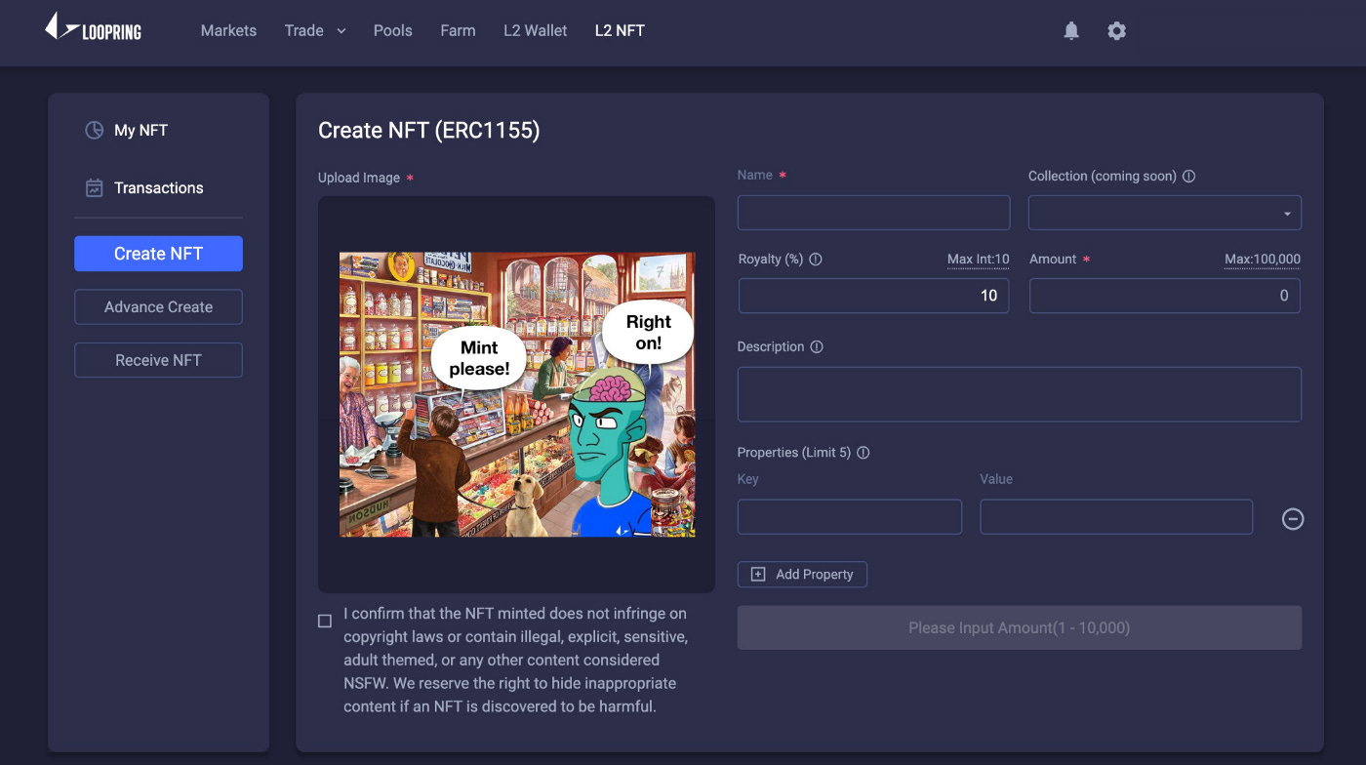Click the Max Int:10 label
The width and height of the screenshot is (1366, 765).
(x=979, y=260)
